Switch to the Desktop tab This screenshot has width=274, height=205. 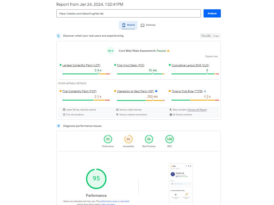click(x=148, y=25)
